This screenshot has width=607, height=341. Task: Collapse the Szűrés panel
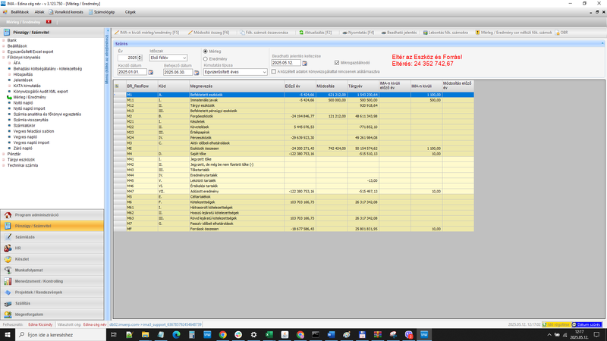(x=602, y=44)
